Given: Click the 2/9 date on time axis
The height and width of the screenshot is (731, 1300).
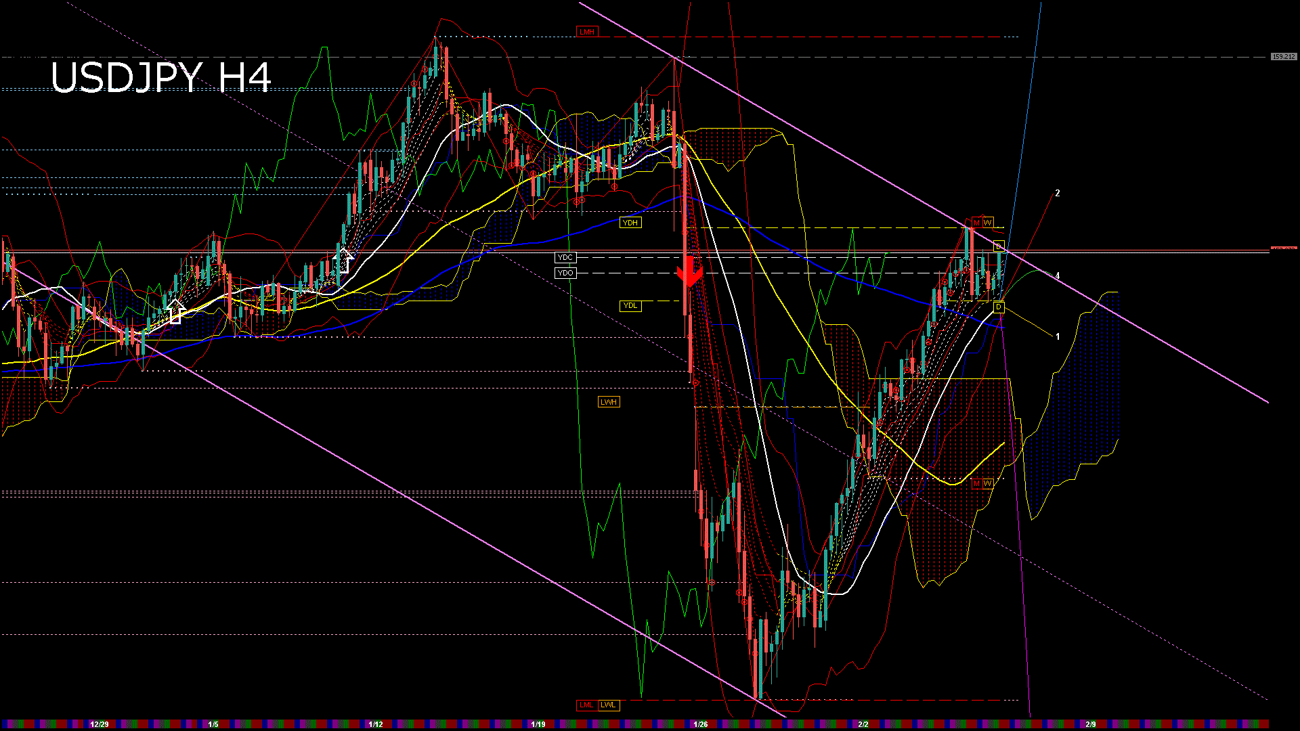Looking at the screenshot, I should (x=1091, y=724).
